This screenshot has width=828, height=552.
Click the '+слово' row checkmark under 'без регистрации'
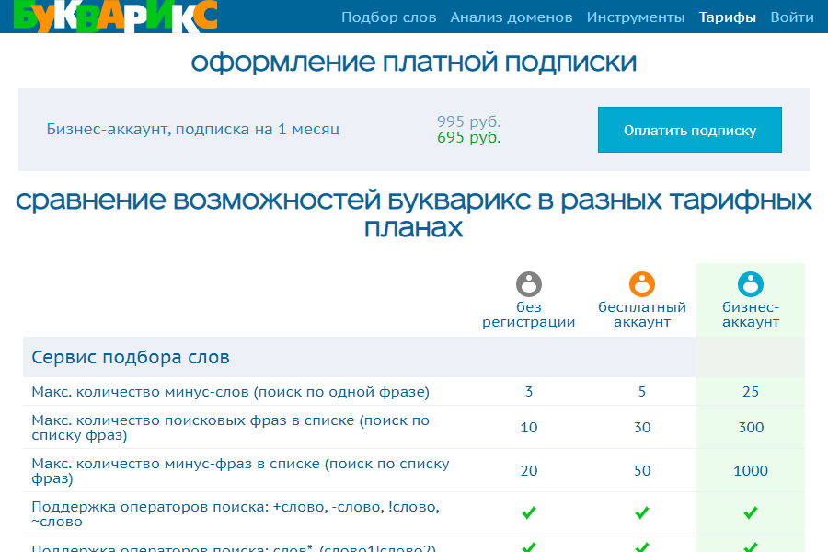(529, 512)
